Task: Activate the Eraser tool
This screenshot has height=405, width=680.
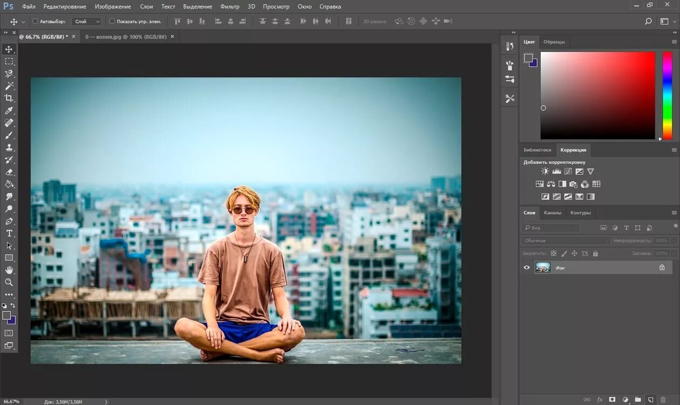Action: click(x=9, y=172)
